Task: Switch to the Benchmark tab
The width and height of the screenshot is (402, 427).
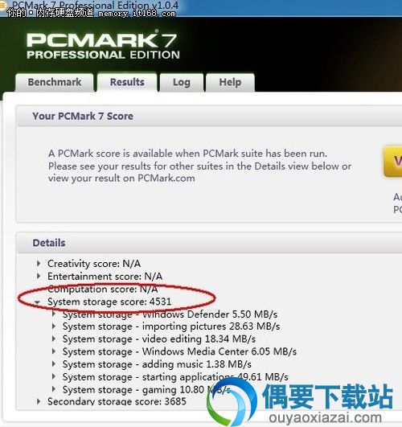Action: (x=55, y=82)
